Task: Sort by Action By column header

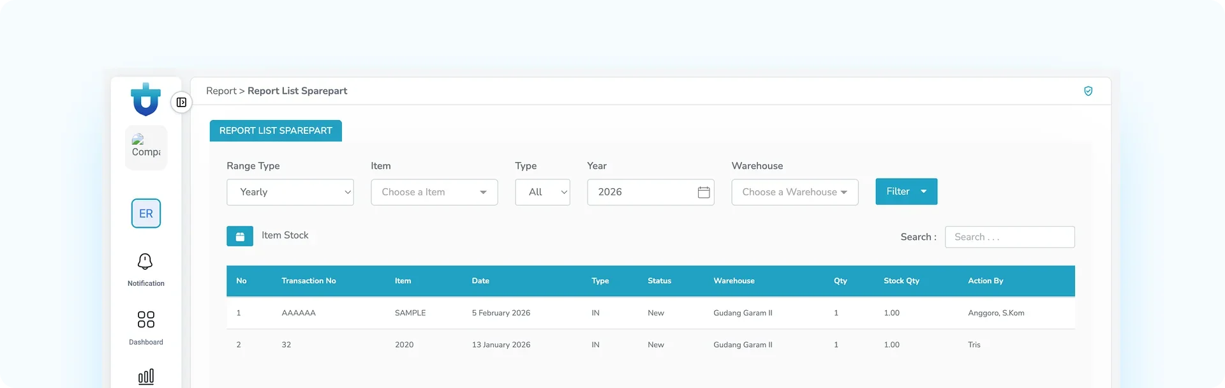Action: click(x=985, y=281)
